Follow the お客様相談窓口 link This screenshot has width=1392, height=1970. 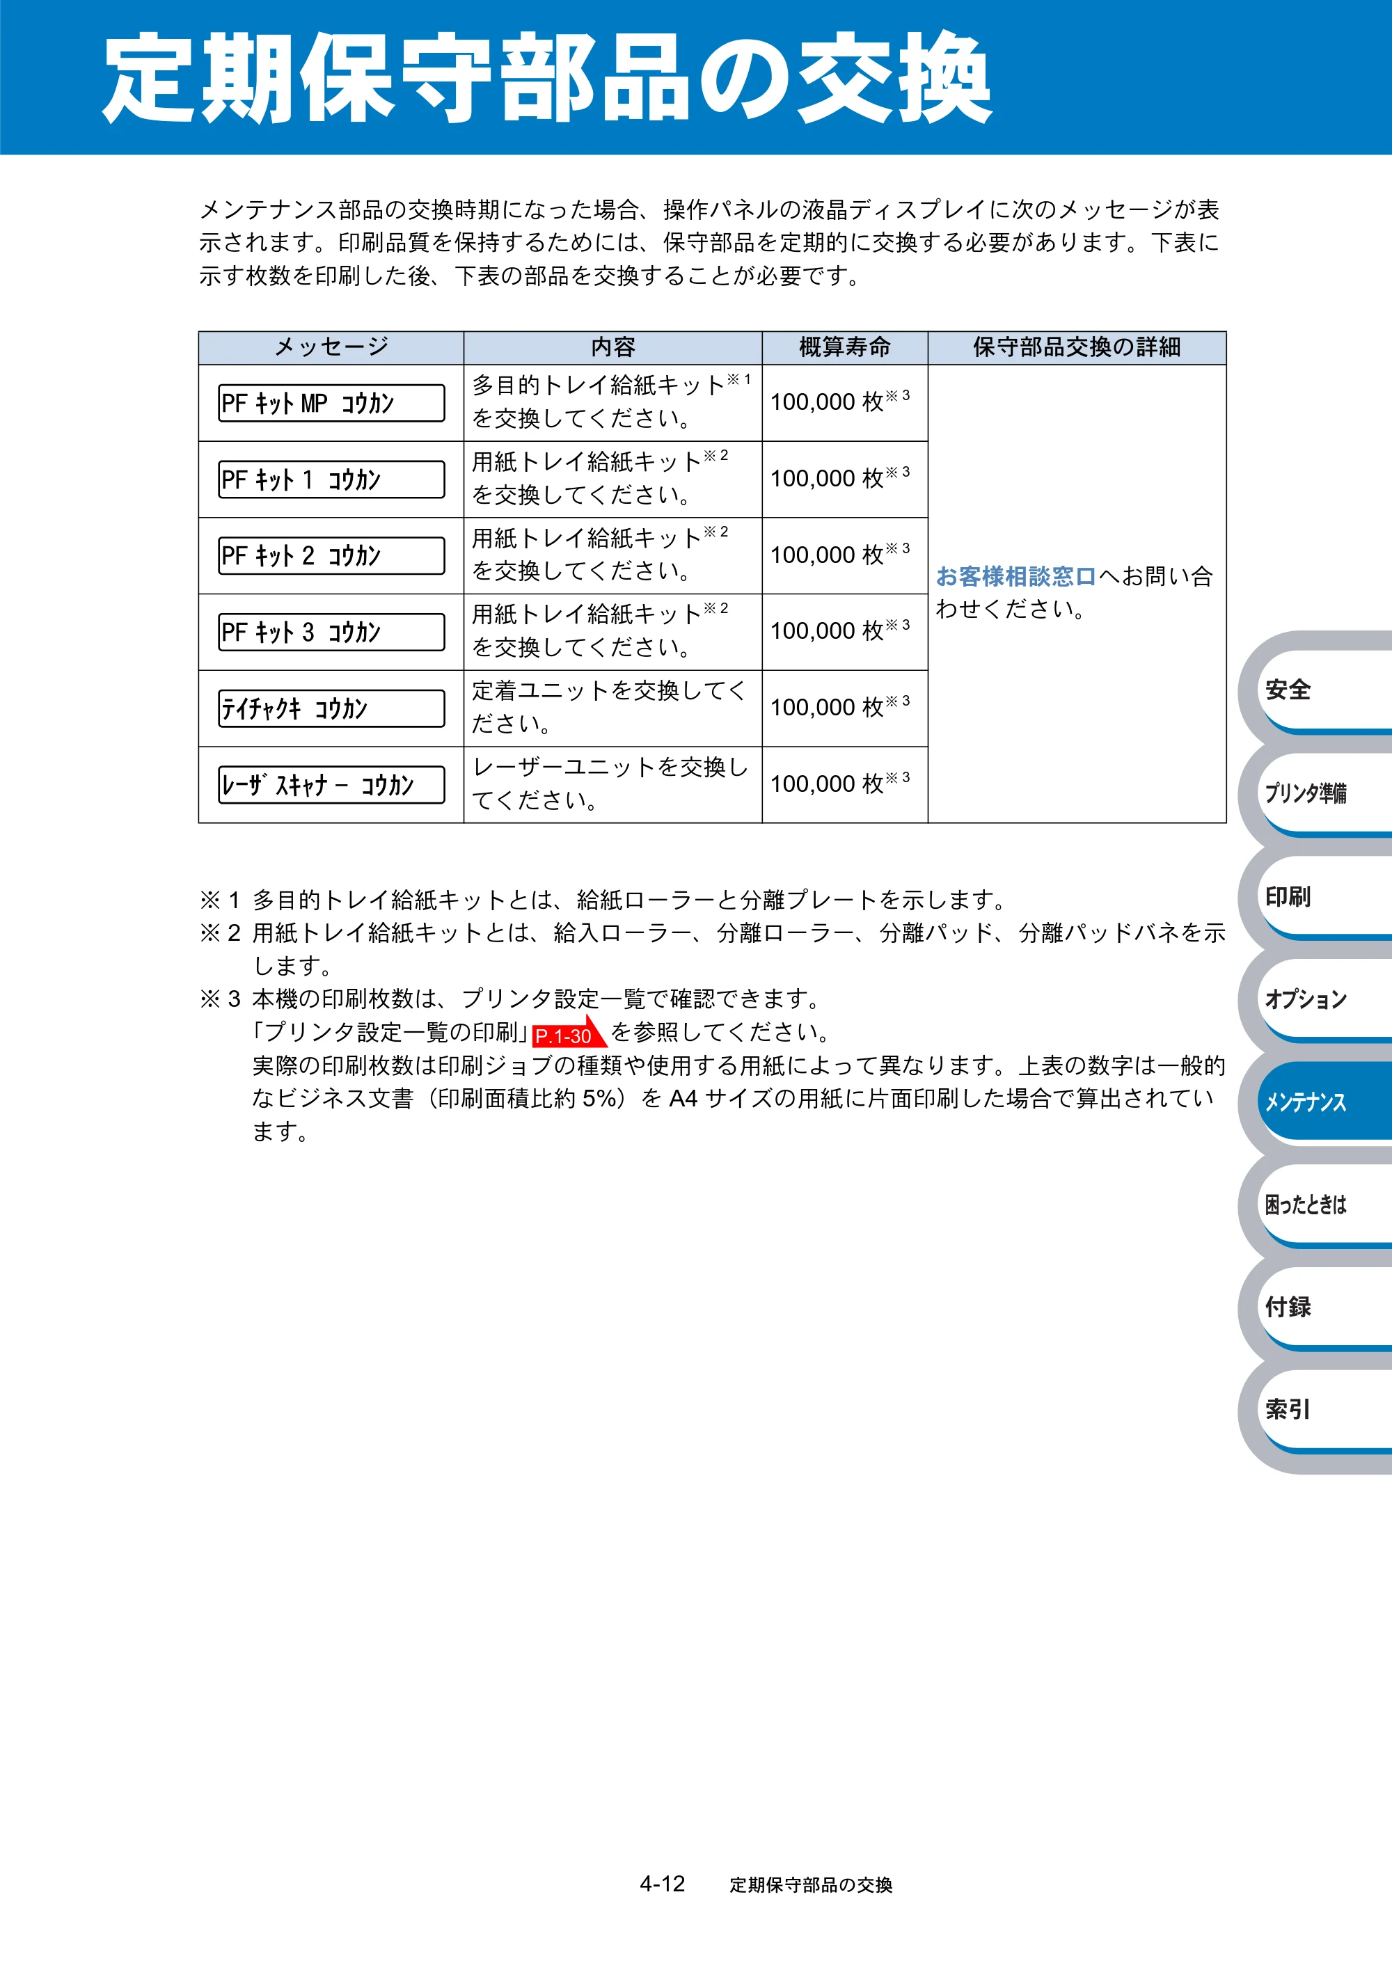(x=1016, y=575)
